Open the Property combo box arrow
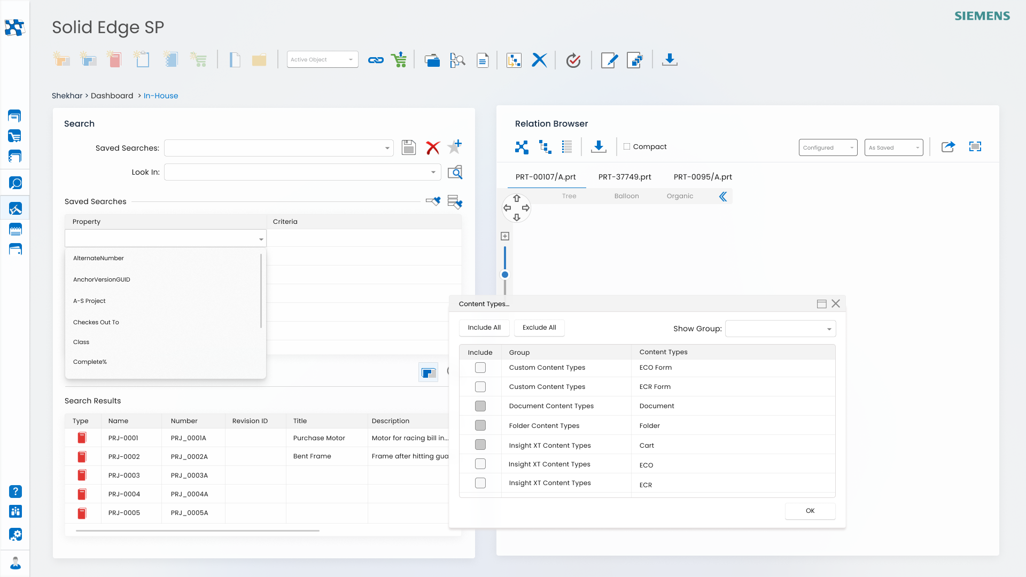The height and width of the screenshot is (577, 1026). point(261,239)
